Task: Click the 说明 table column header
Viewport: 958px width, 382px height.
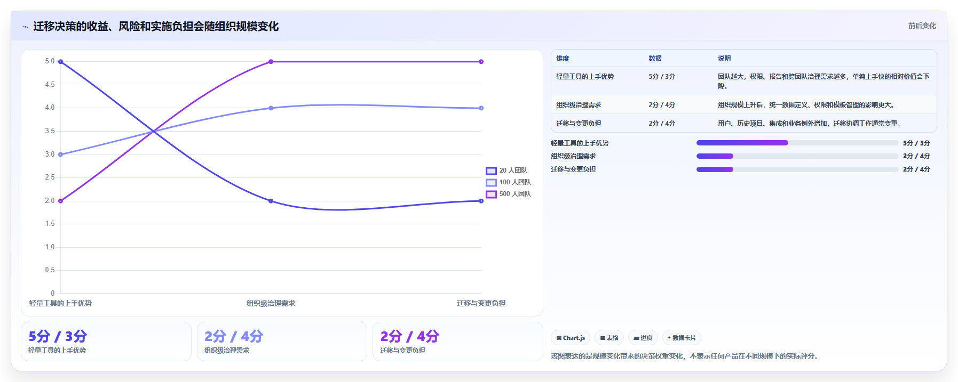Action: (x=724, y=59)
